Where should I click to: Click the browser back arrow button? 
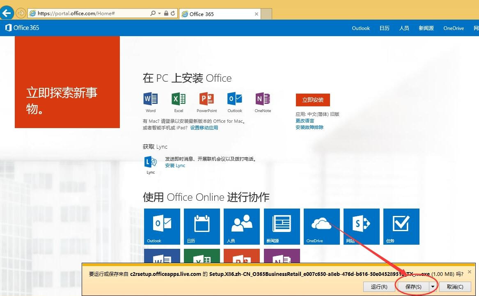coord(7,13)
